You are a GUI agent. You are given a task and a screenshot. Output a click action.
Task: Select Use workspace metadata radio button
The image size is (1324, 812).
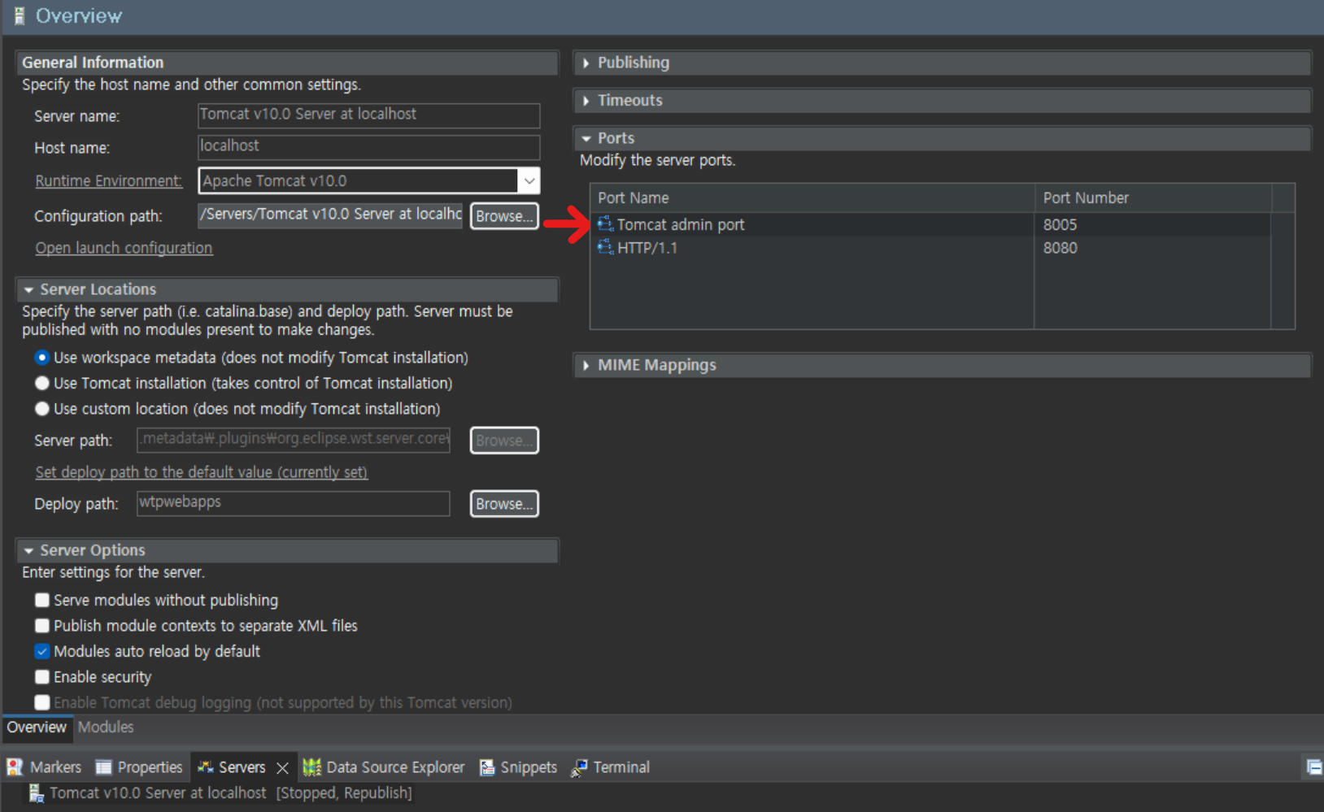point(41,358)
